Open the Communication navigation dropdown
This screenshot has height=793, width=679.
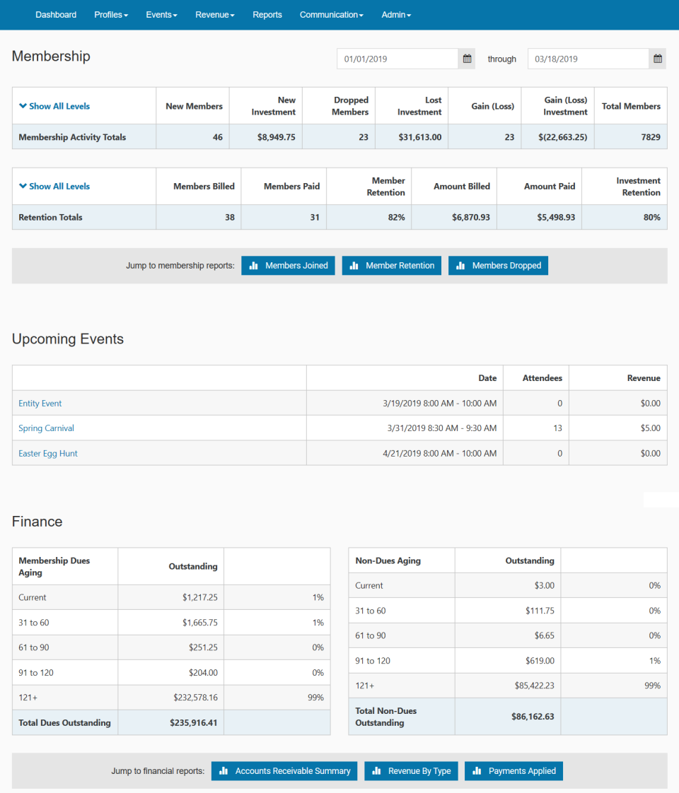(x=331, y=14)
